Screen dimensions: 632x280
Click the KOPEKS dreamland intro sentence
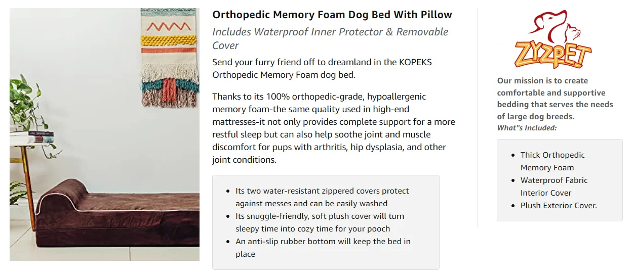[322, 69]
